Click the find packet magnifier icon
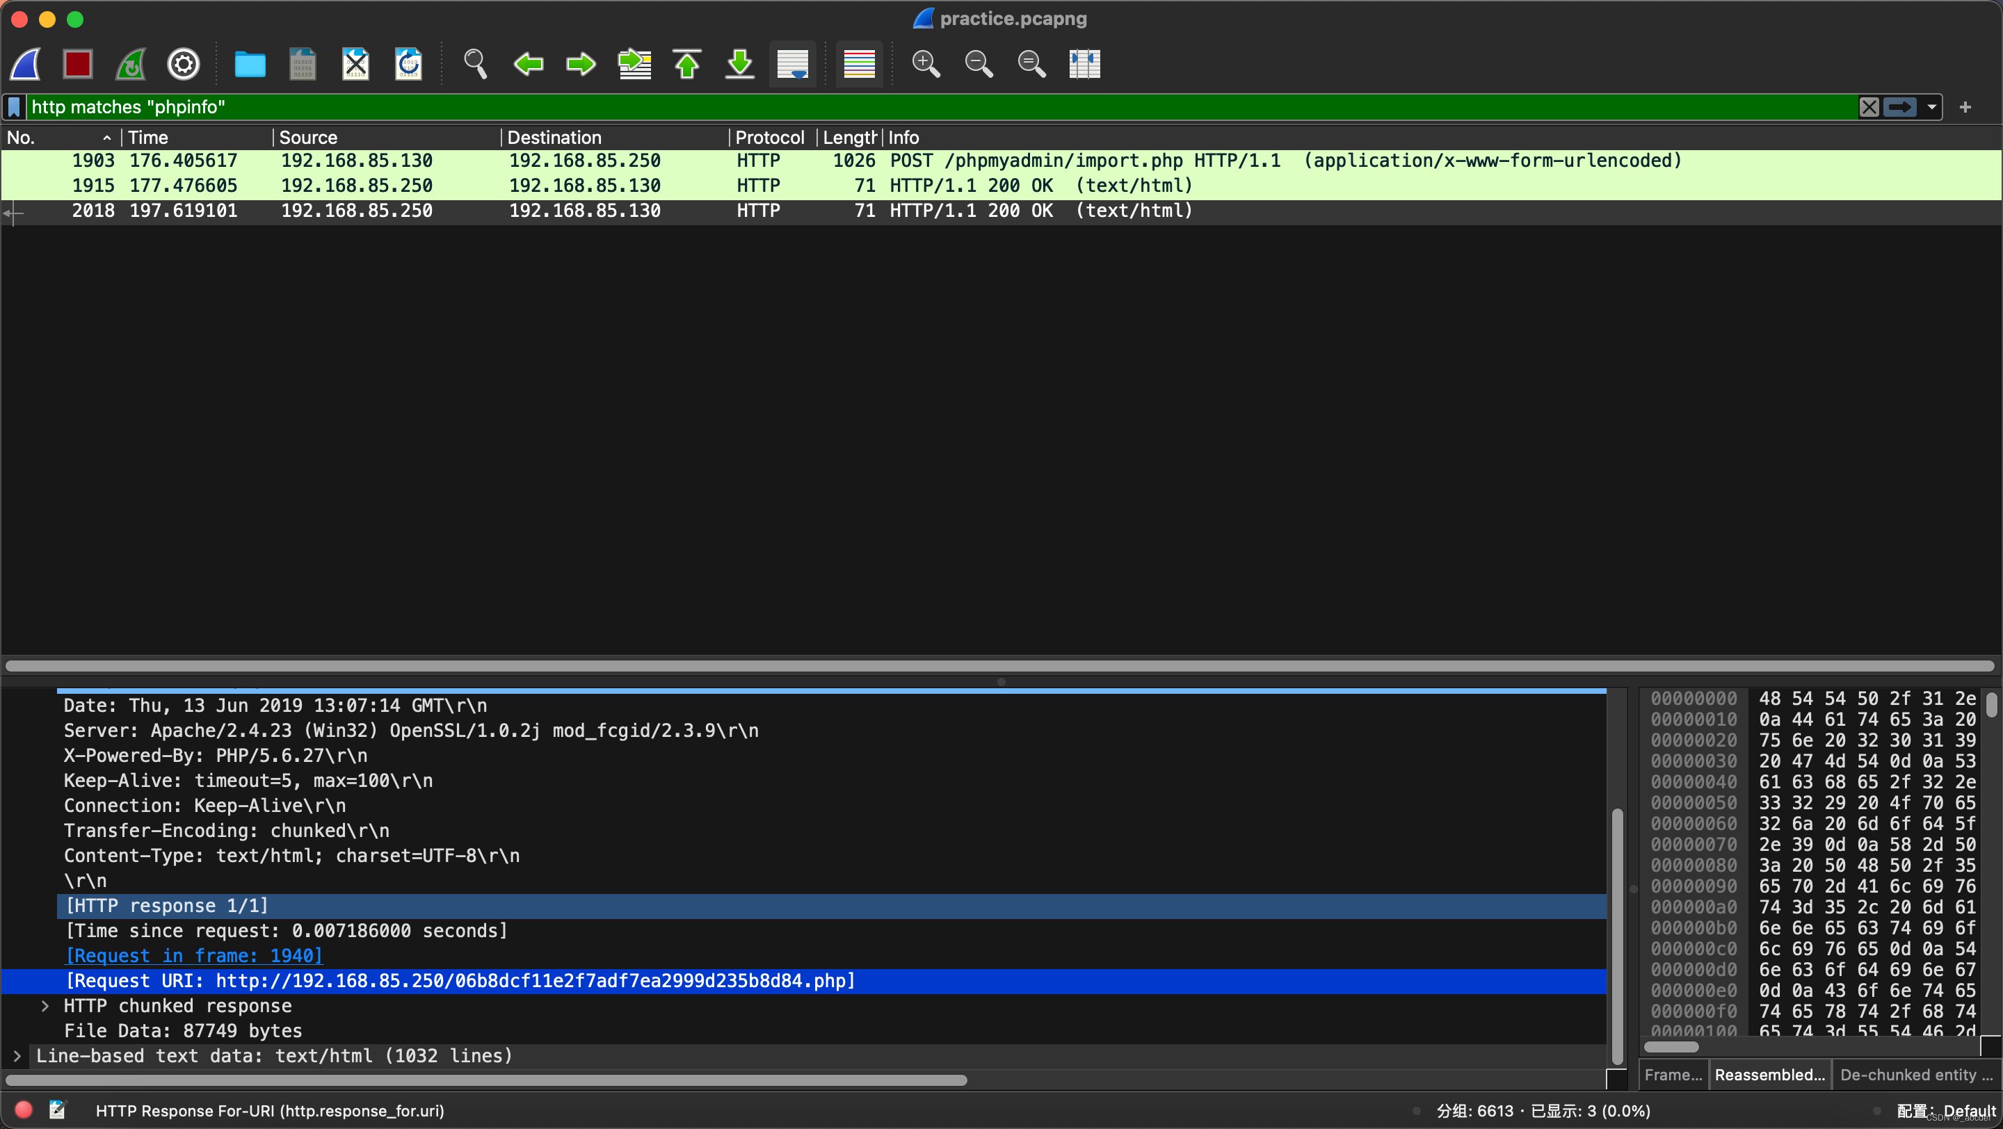This screenshot has width=2003, height=1129. 475,64
